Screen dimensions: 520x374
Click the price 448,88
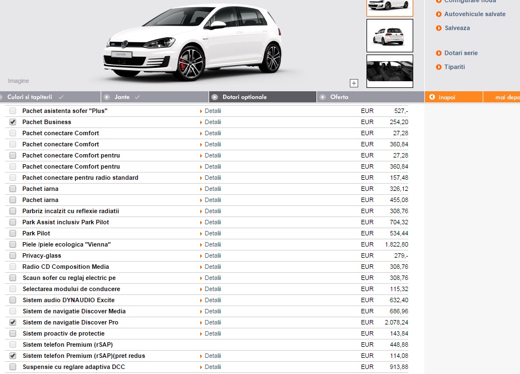pos(399,345)
